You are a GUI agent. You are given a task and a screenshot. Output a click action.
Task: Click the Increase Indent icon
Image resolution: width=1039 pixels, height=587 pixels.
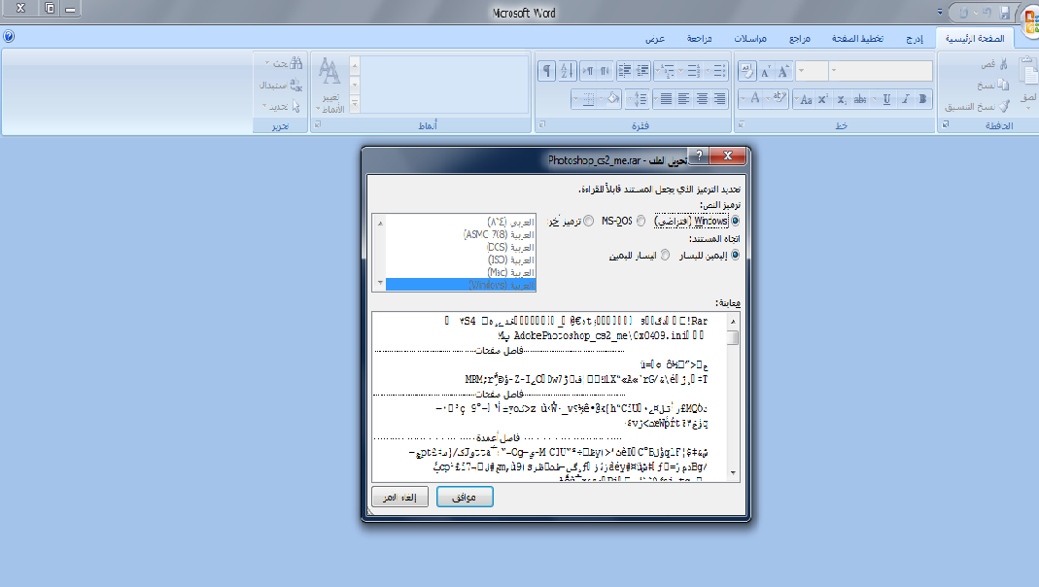click(x=625, y=70)
